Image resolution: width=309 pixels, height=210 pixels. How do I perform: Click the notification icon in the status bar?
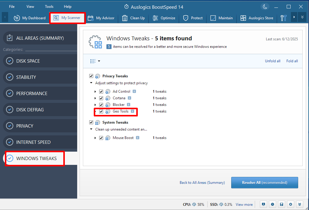pos(263,204)
